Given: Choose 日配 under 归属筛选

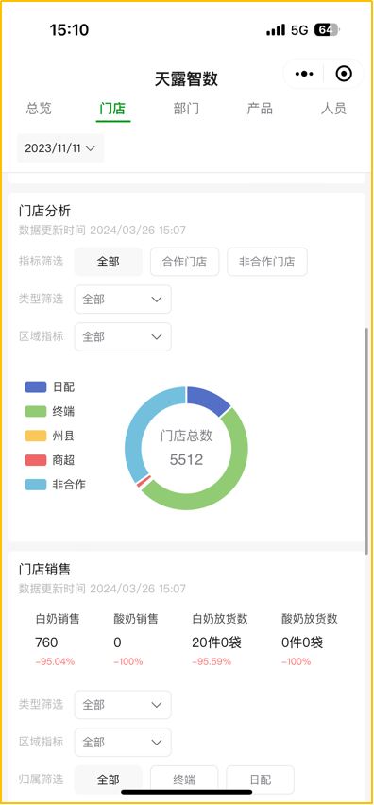Looking at the screenshot, I should click(x=260, y=779).
